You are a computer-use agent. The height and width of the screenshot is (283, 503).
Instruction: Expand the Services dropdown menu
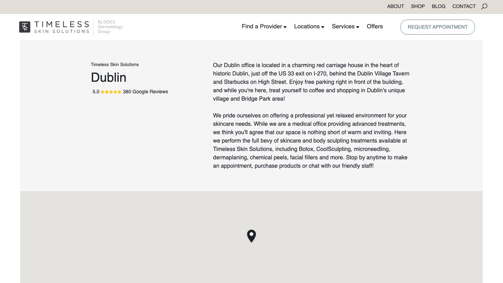[345, 27]
